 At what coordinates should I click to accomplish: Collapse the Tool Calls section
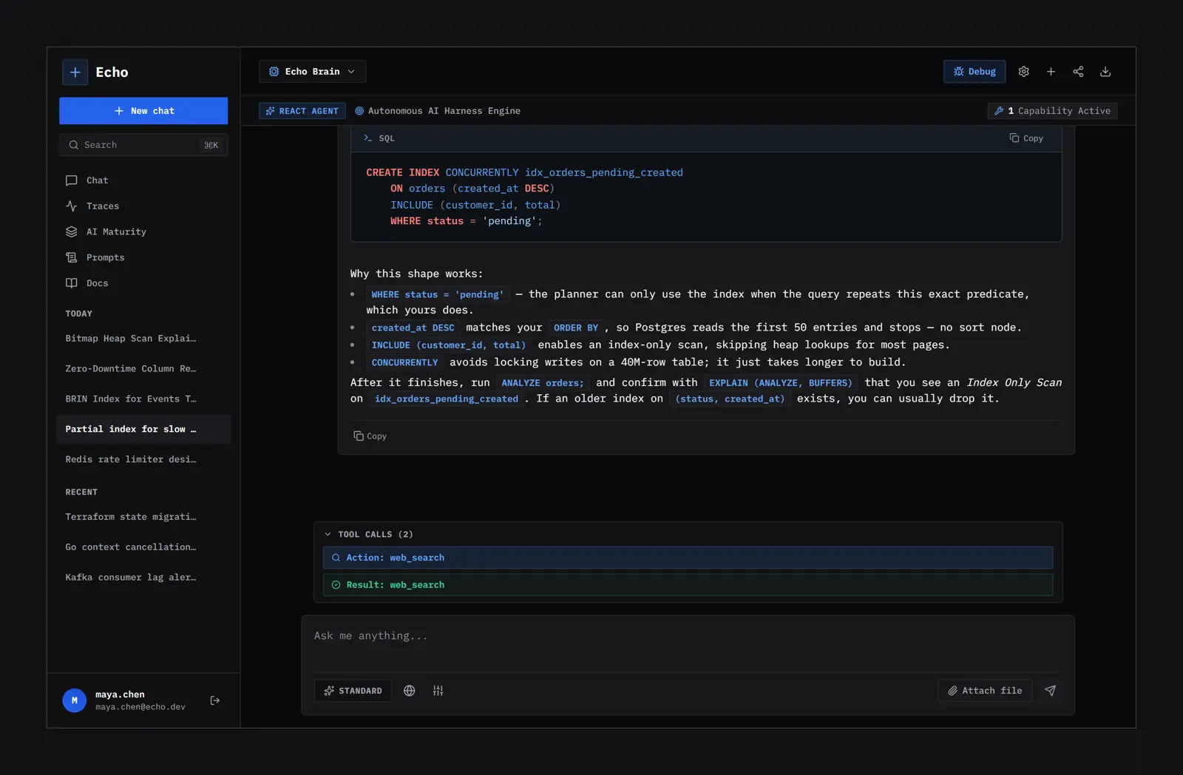click(x=368, y=534)
